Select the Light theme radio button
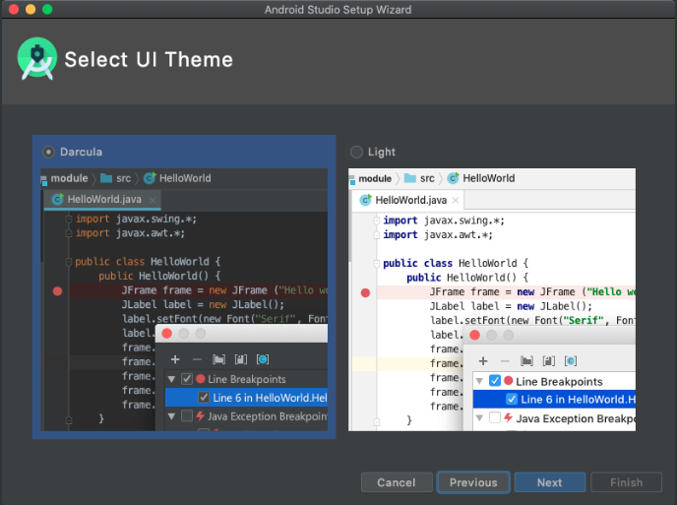Viewport: 677px width, 505px height. (x=356, y=152)
